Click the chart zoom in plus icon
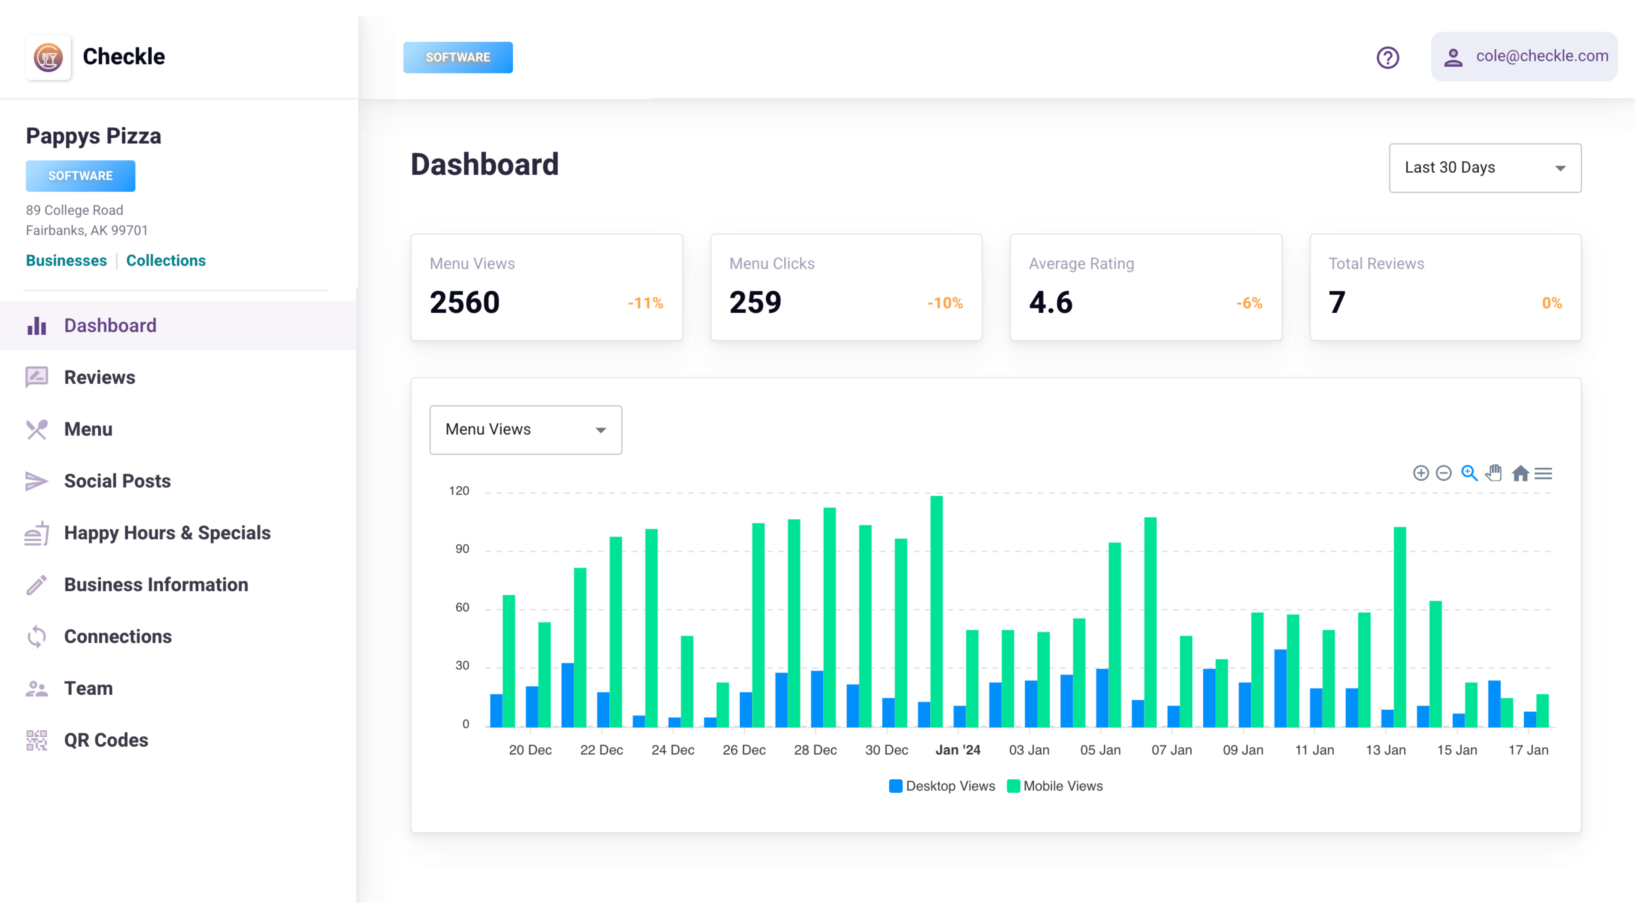1635x919 pixels. pos(1421,473)
